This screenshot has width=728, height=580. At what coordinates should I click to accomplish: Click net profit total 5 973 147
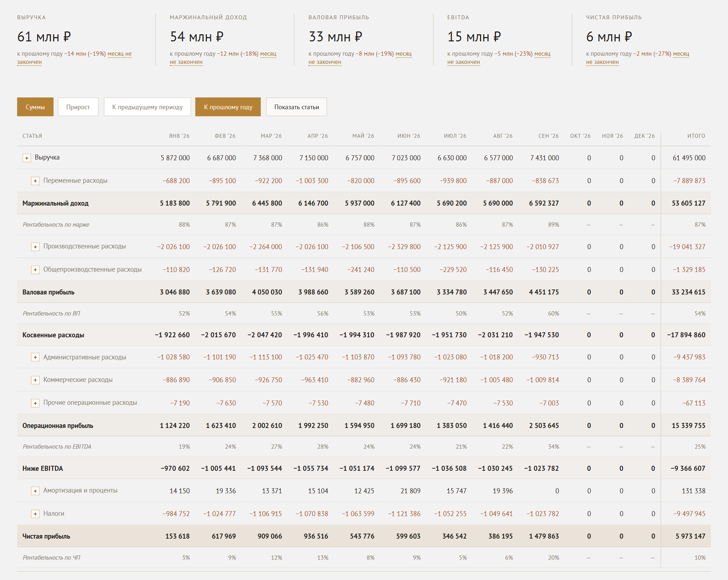click(690, 536)
